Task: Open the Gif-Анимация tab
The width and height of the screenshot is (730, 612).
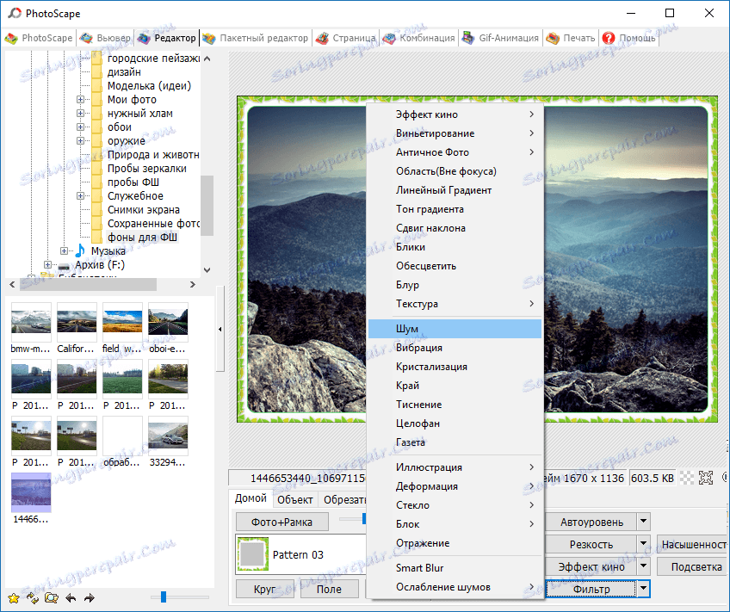Action: [500, 38]
